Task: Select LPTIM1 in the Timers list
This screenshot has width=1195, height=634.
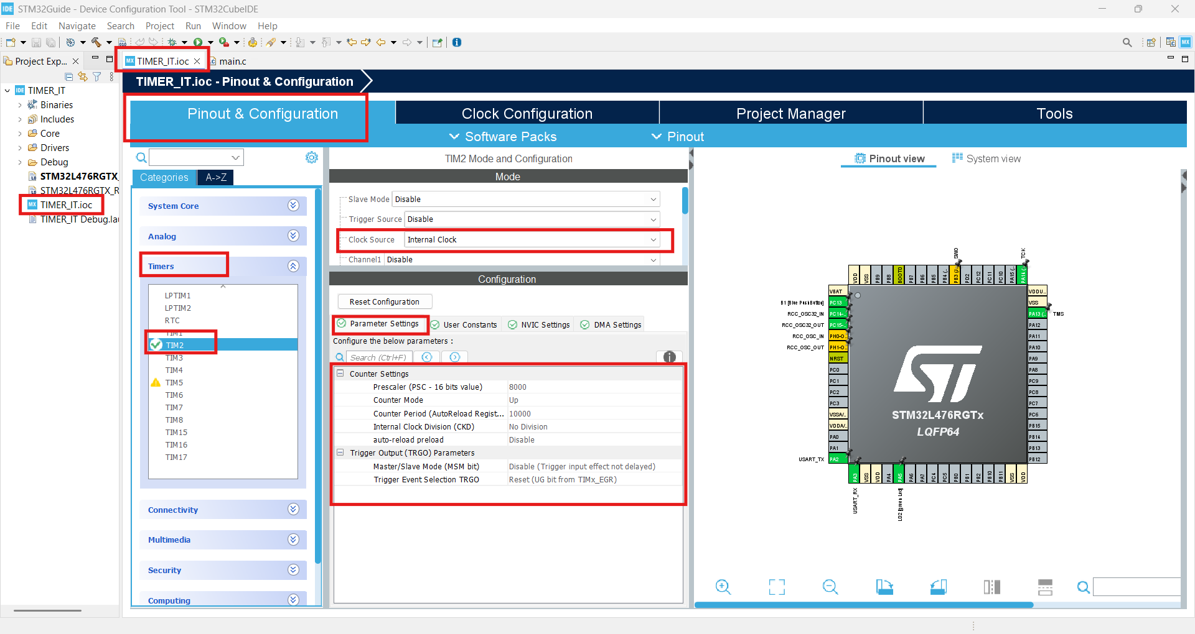Action: (177, 295)
